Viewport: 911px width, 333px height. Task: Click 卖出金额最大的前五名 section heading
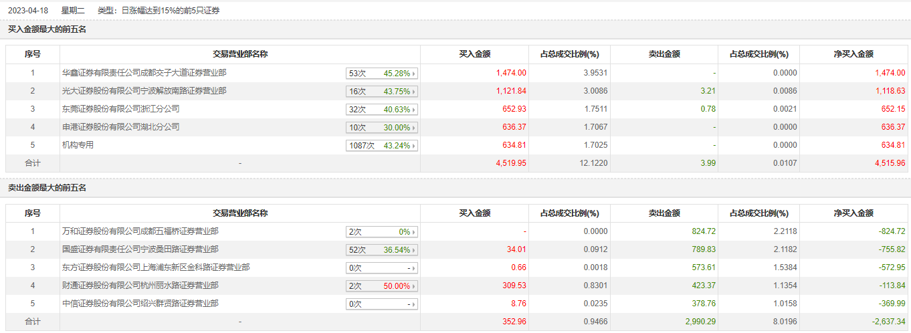point(47,188)
